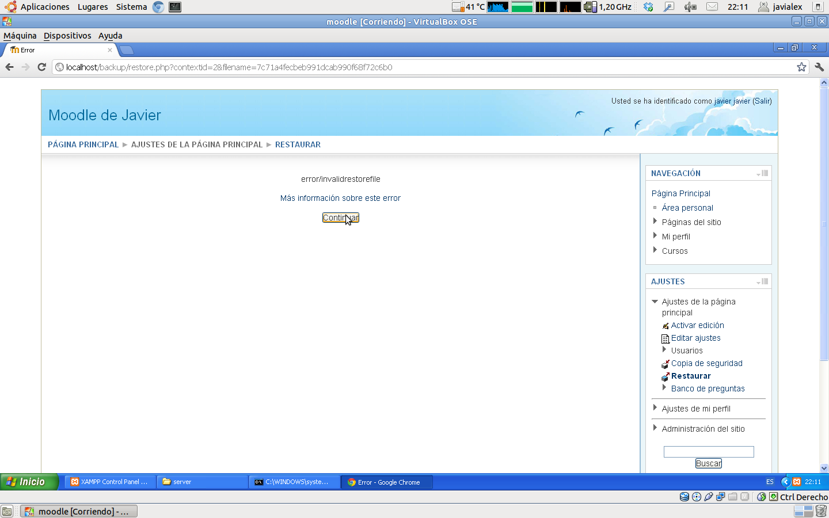Bookmark this page with the star
Image resolution: width=829 pixels, height=518 pixels.
click(x=801, y=67)
